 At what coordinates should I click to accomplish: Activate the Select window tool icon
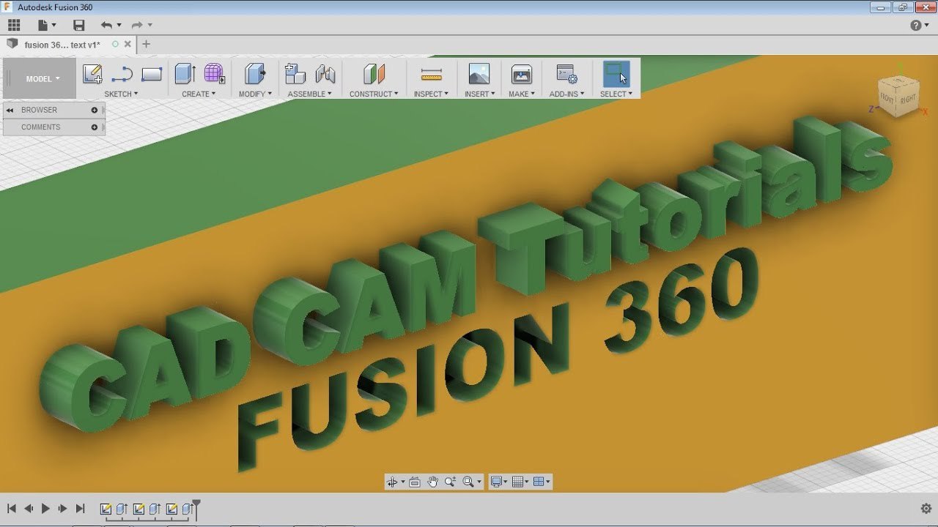(616, 73)
